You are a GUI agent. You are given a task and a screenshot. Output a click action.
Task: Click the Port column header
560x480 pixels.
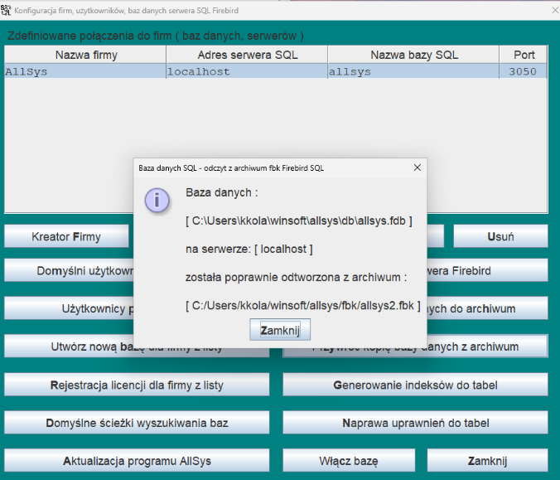524,55
